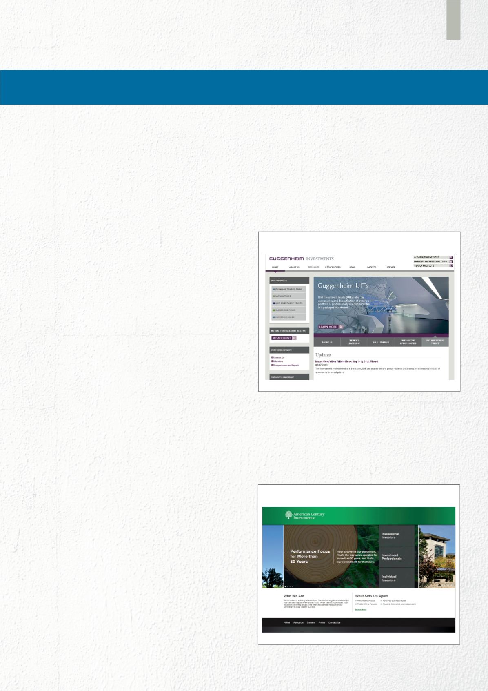
Task: Click the Prospectuses and Reports bullet icon
Action: 273,365
